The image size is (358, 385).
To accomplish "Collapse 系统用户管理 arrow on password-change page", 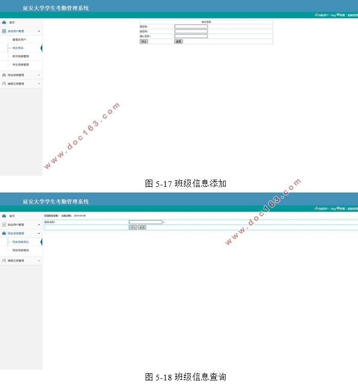I will (39, 31).
